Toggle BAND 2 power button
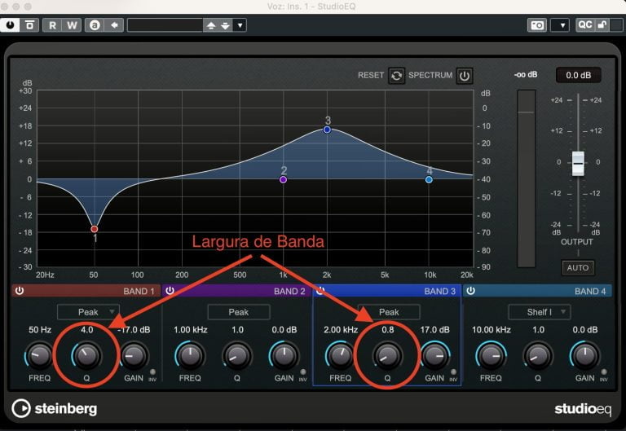The width and height of the screenshot is (626, 431). coord(170,291)
